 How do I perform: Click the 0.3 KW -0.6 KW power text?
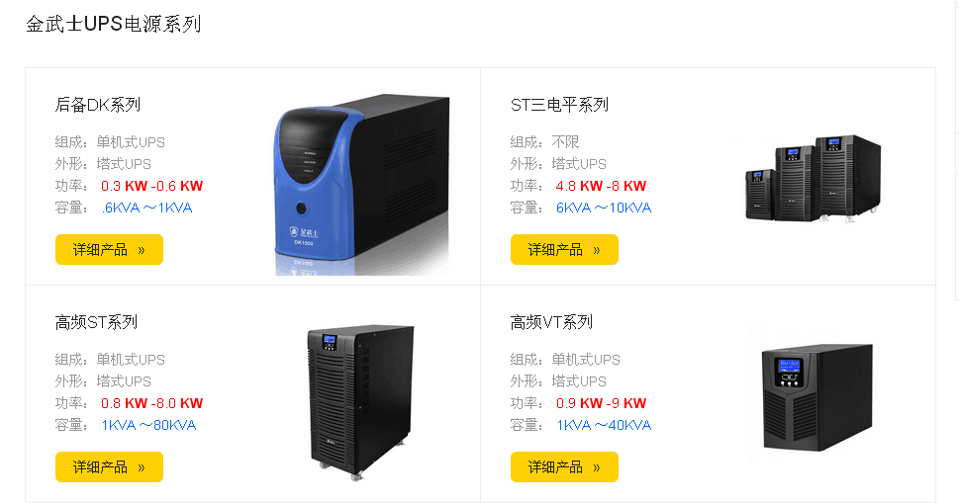[151, 186]
